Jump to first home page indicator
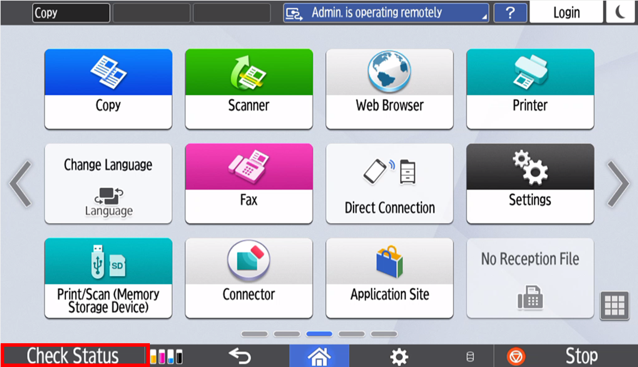The width and height of the screenshot is (638, 367). pos(255,334)
